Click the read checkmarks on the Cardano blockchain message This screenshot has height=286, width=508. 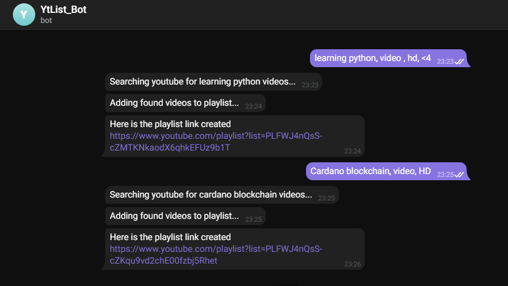click(x=459, y=175)
